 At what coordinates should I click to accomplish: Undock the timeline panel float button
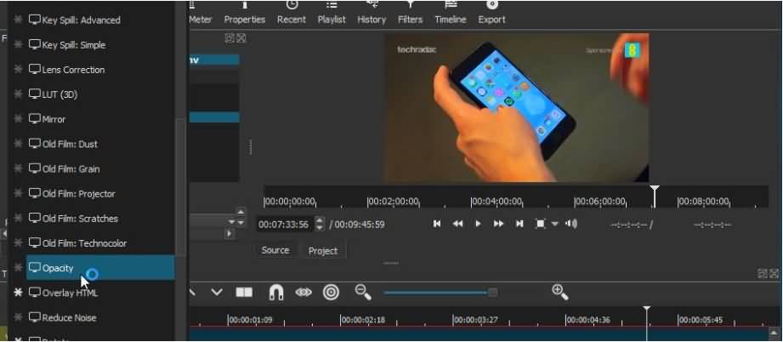point(762,273)
